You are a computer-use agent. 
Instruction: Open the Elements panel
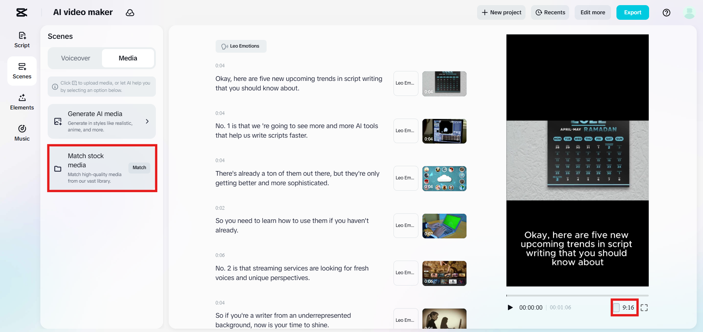coord(22,102)
